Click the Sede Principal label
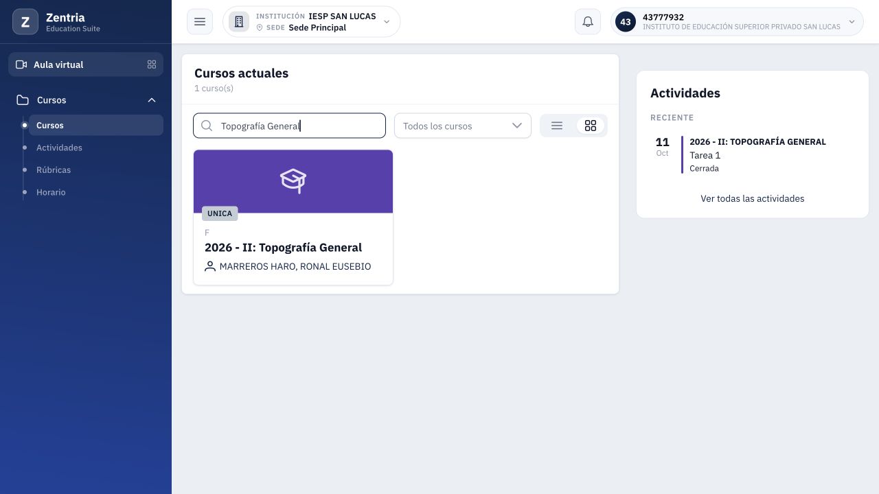This screenshot has height=494, width=879. tap(317, 27)
